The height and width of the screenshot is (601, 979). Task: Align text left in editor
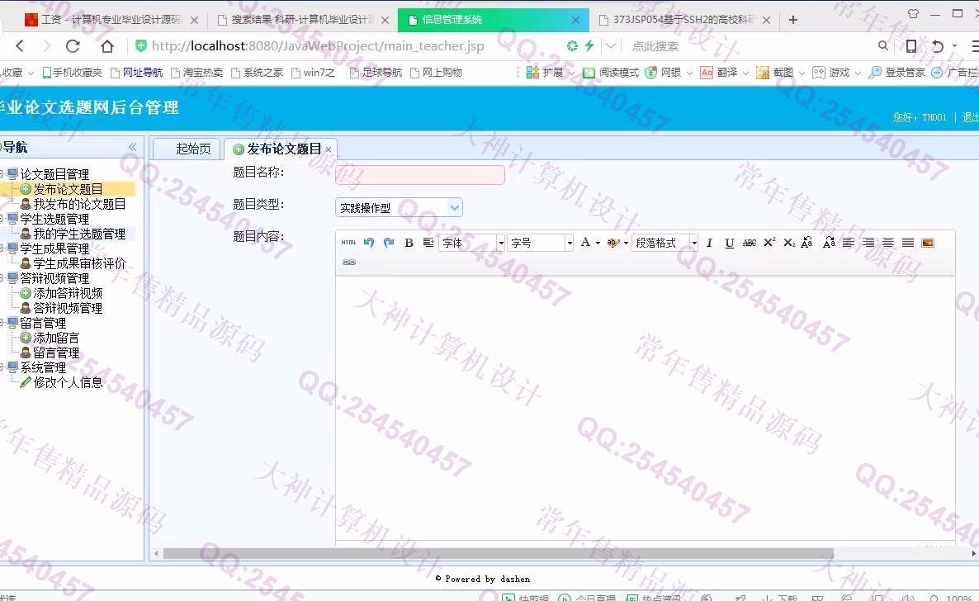coord(848,243)
